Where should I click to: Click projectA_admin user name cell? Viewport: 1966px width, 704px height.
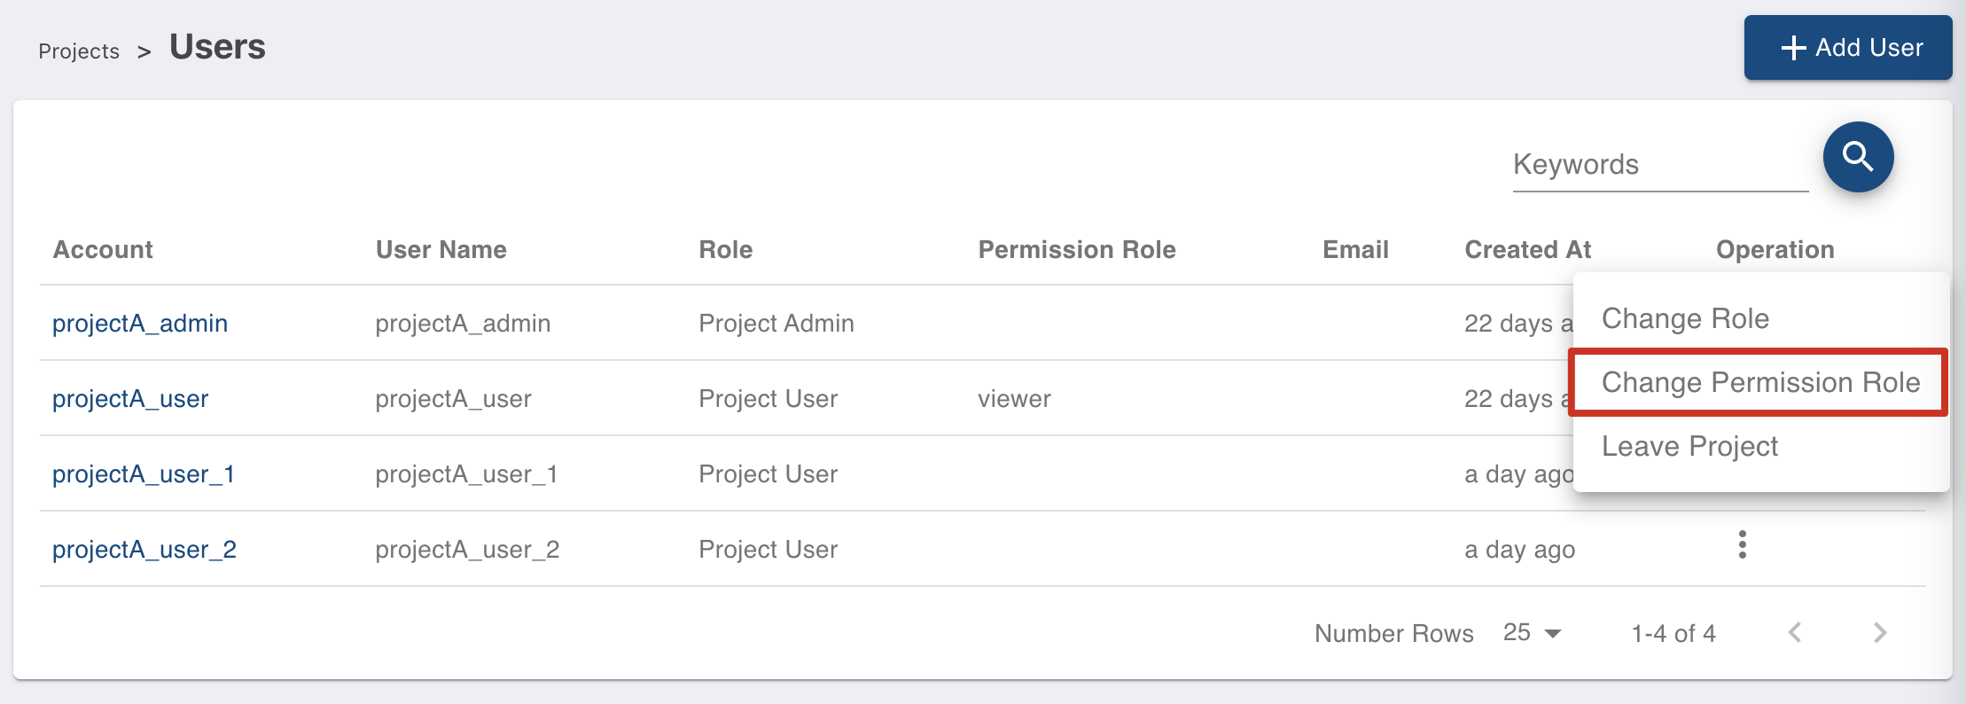pos(463,323)
